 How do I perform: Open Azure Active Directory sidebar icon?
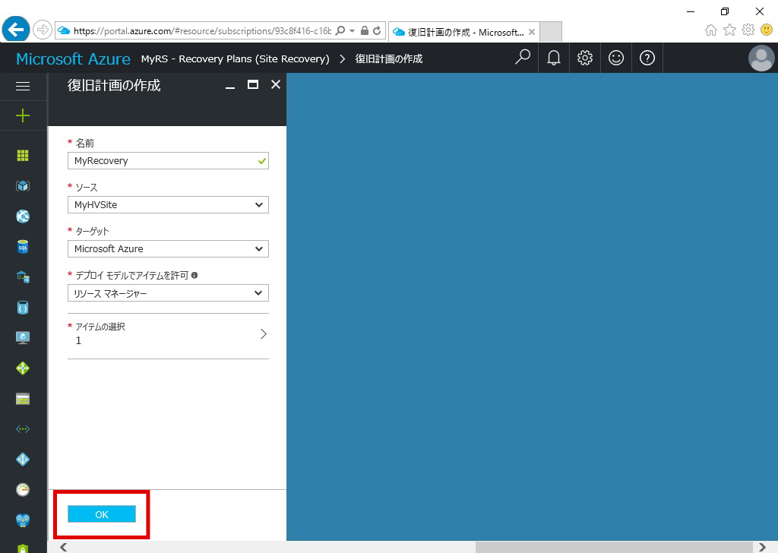23,460
